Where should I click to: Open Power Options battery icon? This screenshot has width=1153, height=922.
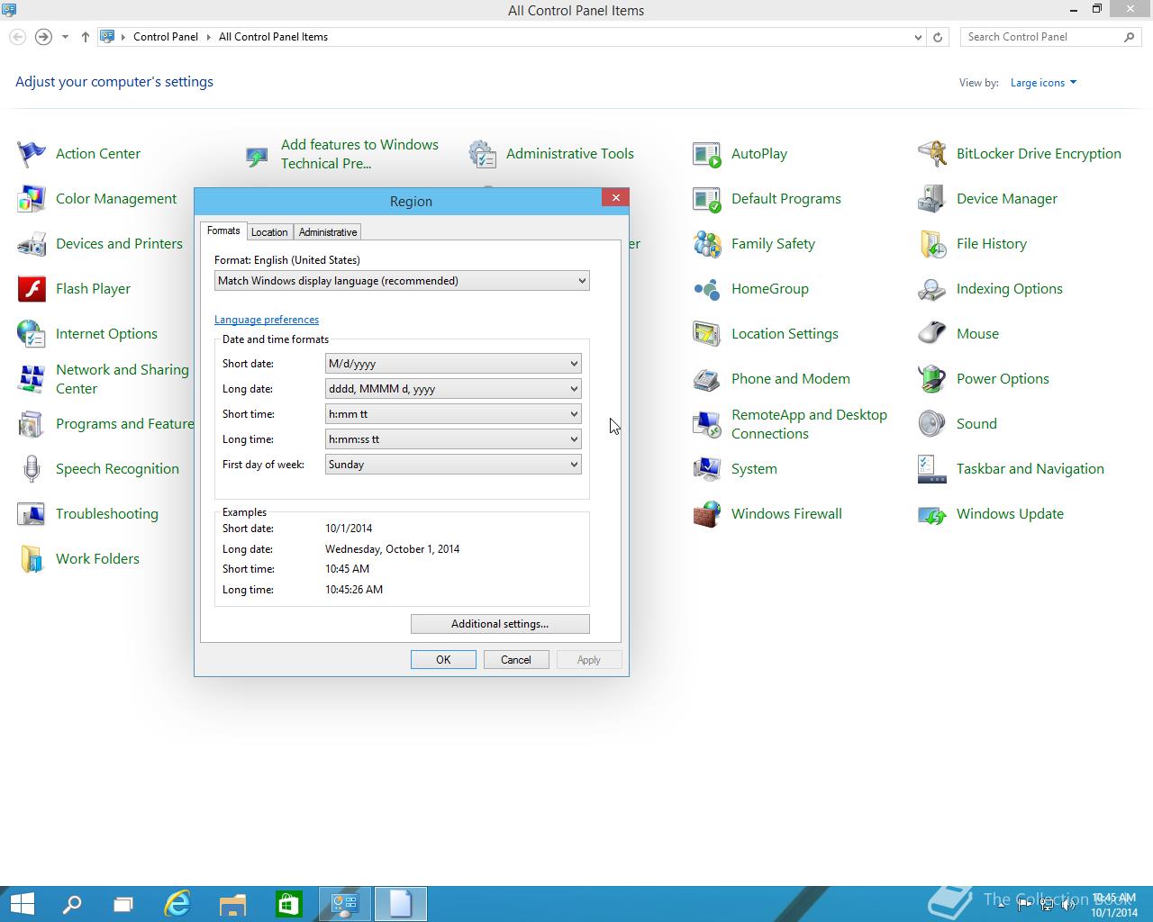932,379
